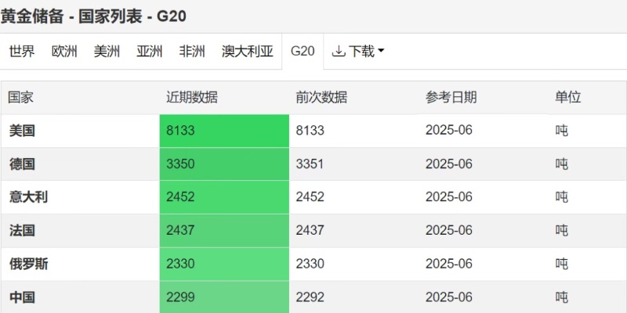Open the 中国 country link
Screen dimensions: 627x313
point(22,297)
